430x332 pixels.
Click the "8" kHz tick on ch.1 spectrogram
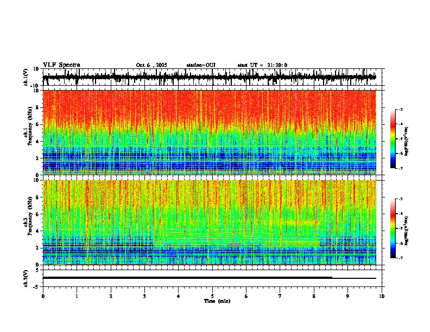(x=37, y=107)
